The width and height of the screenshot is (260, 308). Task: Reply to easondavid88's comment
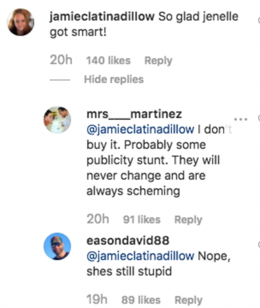click(188, 300)
